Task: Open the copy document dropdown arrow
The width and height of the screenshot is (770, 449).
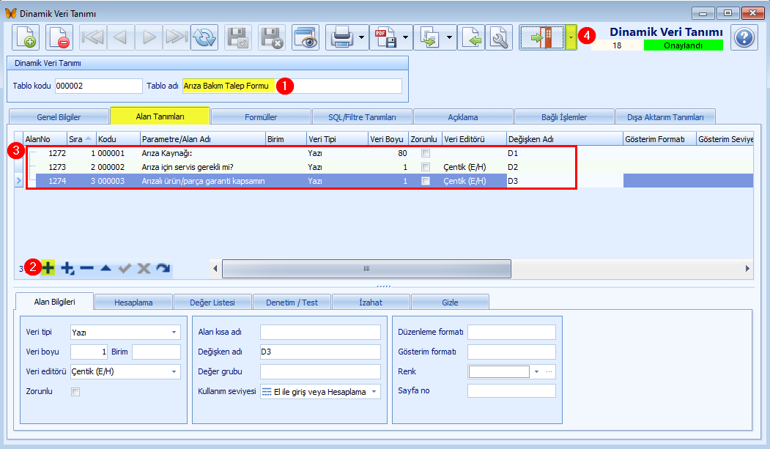Action: [x=449, y=37]
